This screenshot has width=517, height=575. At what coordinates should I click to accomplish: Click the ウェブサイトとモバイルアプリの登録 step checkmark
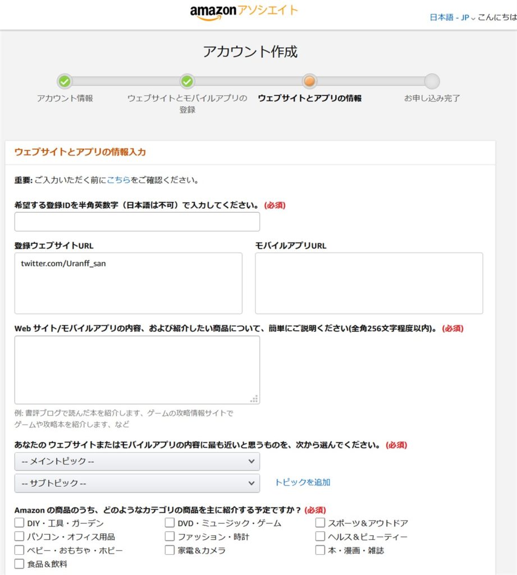(x=187, y=81)
